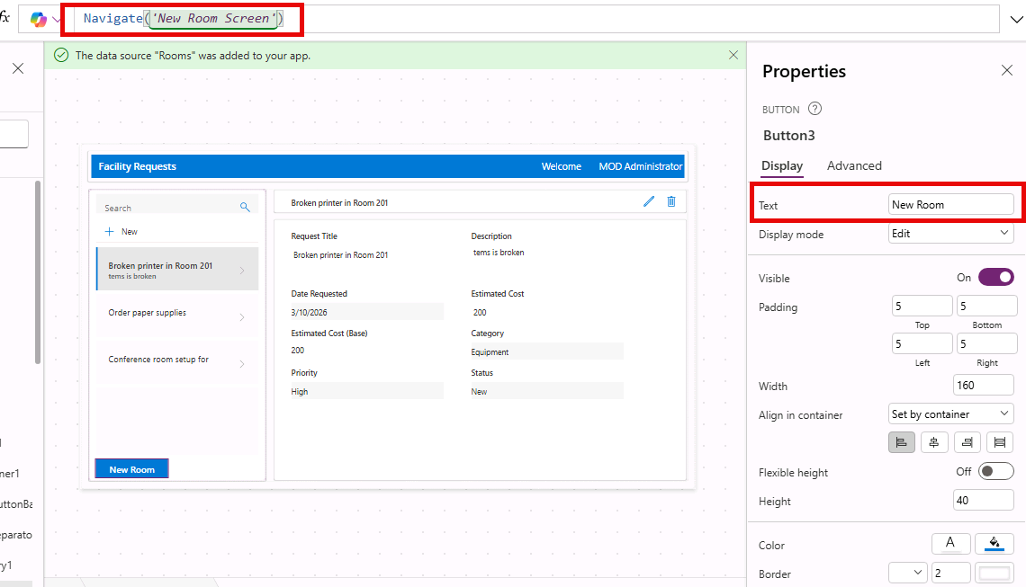Edit the record using the pencil icon

point(649,201)
